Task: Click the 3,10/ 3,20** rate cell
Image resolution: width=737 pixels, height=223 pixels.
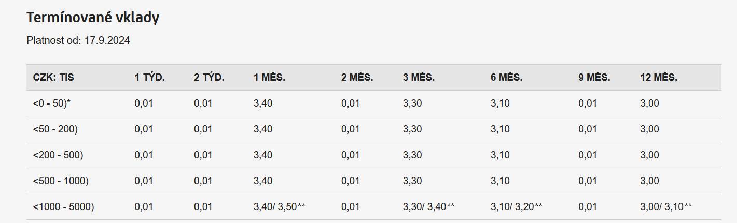Action: [x=516, y=207]
